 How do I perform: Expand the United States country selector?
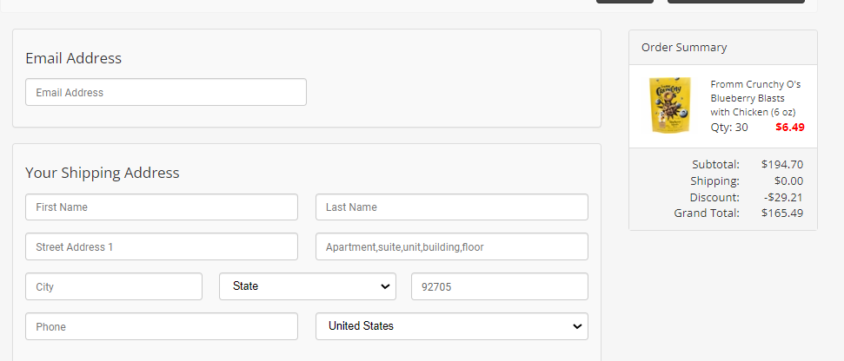[452, 326]
